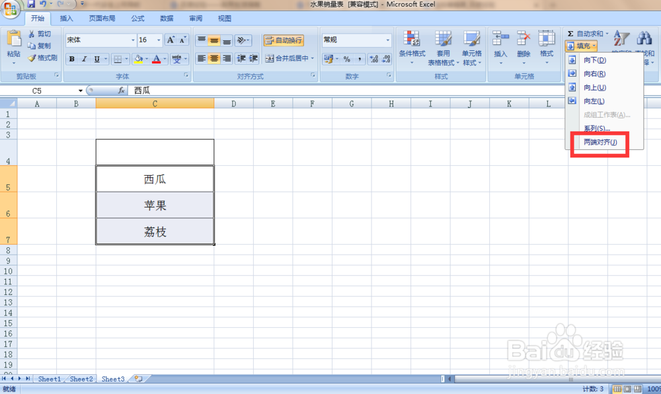This screenshot has width=661, height=394.
Task: Toggle center horizontal alignment
Action: click(x=214, y=59)
